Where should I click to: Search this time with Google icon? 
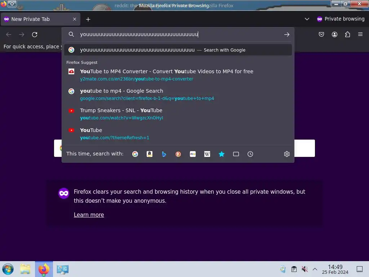point(135,154)
